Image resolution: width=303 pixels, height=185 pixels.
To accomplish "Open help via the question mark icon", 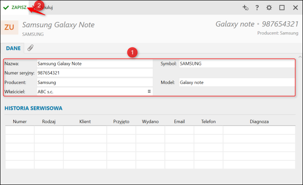I will [257, 8].
